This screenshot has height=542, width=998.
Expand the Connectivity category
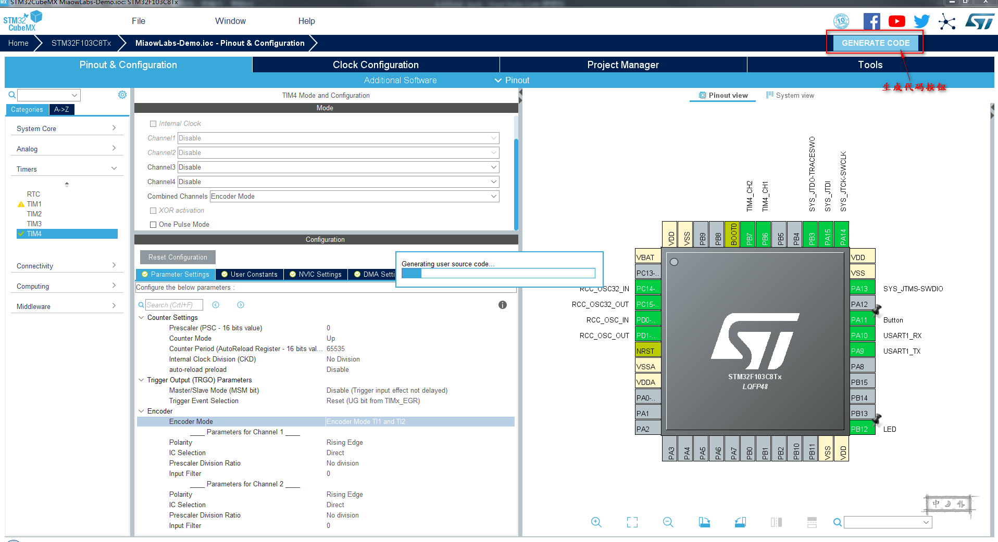point(67,266)
